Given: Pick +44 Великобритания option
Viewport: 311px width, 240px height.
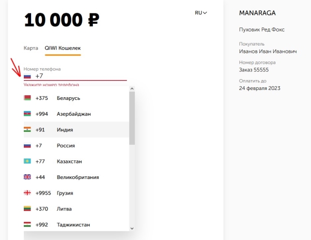Looking at the screenshot, I should click(73, 177).
